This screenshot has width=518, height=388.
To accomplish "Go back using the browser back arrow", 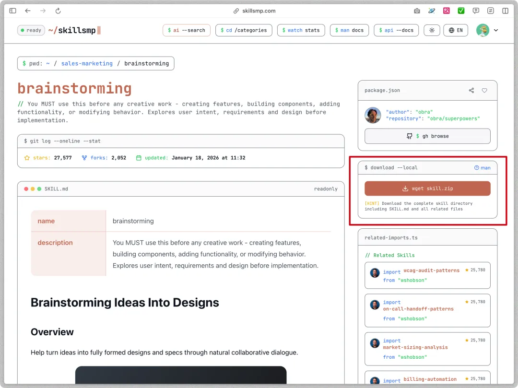I will [x=28, y=11].
